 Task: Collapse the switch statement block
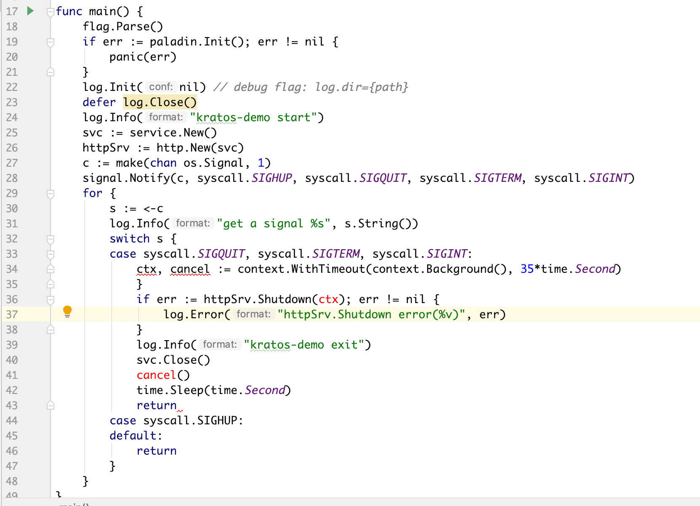[51, 239]
